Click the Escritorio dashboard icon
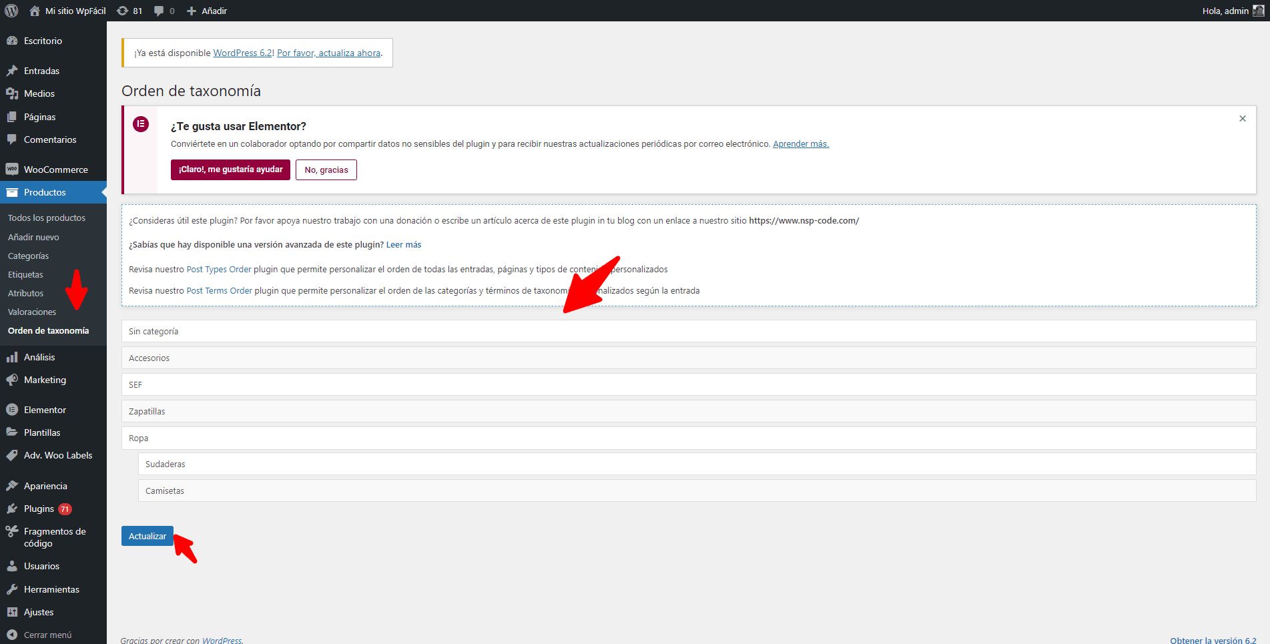Viewport: 1270px width, 644px height. [12, 41]
